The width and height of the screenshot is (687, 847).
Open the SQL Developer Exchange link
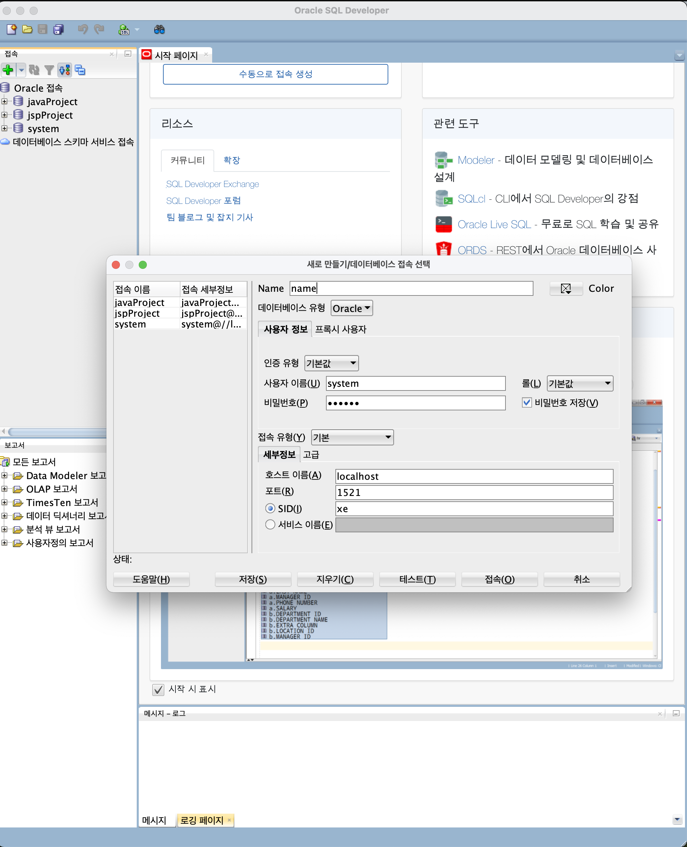(212, 184)
